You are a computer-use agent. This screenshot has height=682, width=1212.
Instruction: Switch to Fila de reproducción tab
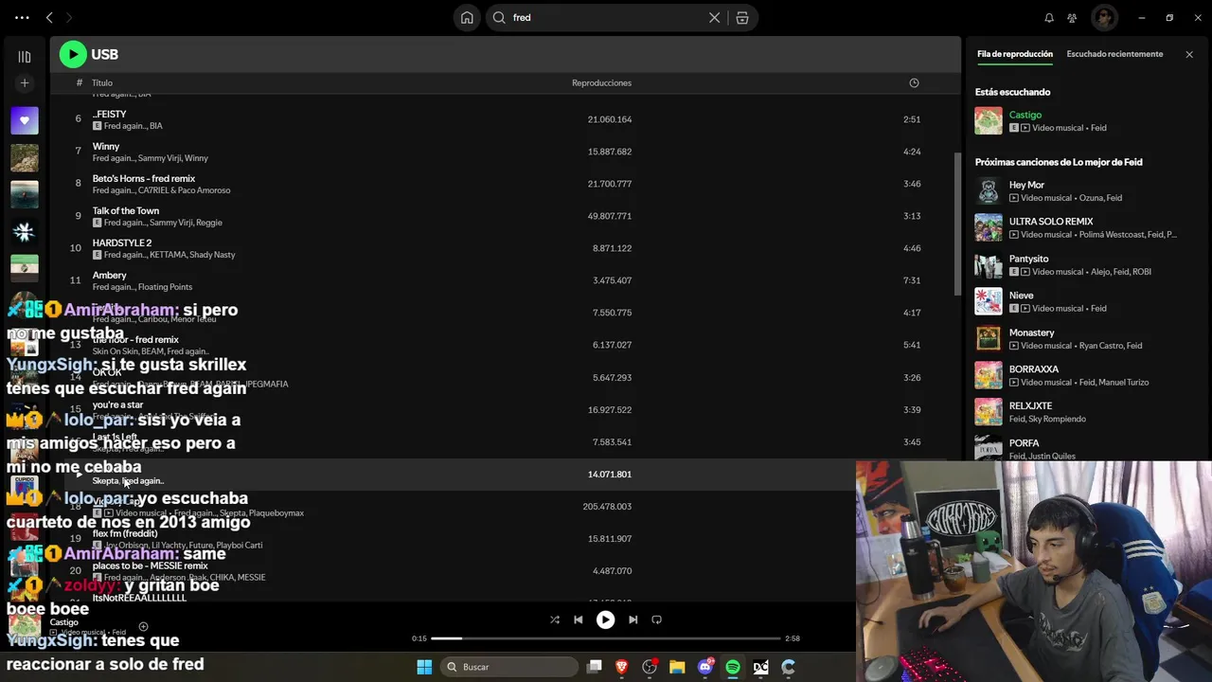(x=1014, y=54)
